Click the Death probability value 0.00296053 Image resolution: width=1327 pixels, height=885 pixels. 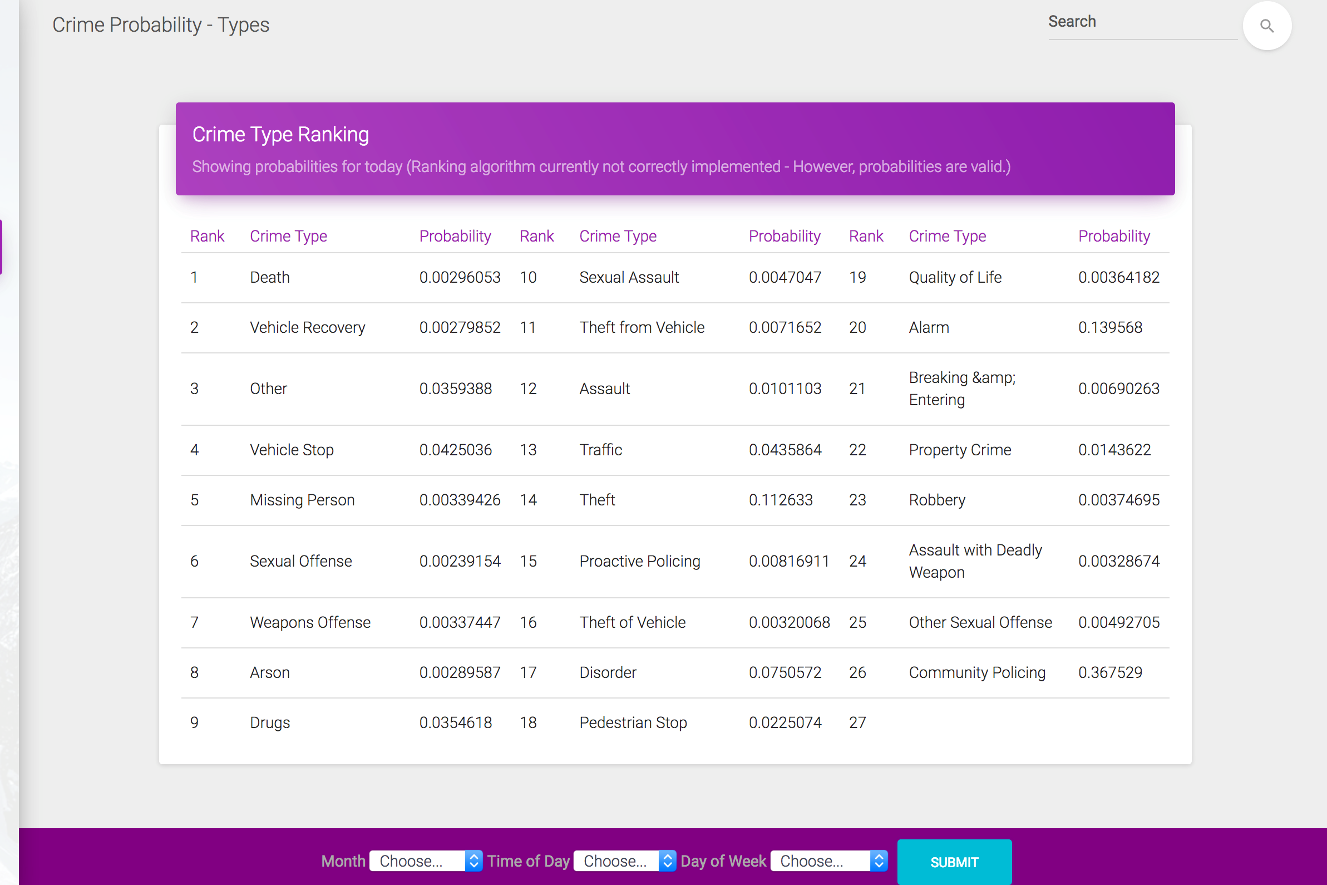(459, 277)
